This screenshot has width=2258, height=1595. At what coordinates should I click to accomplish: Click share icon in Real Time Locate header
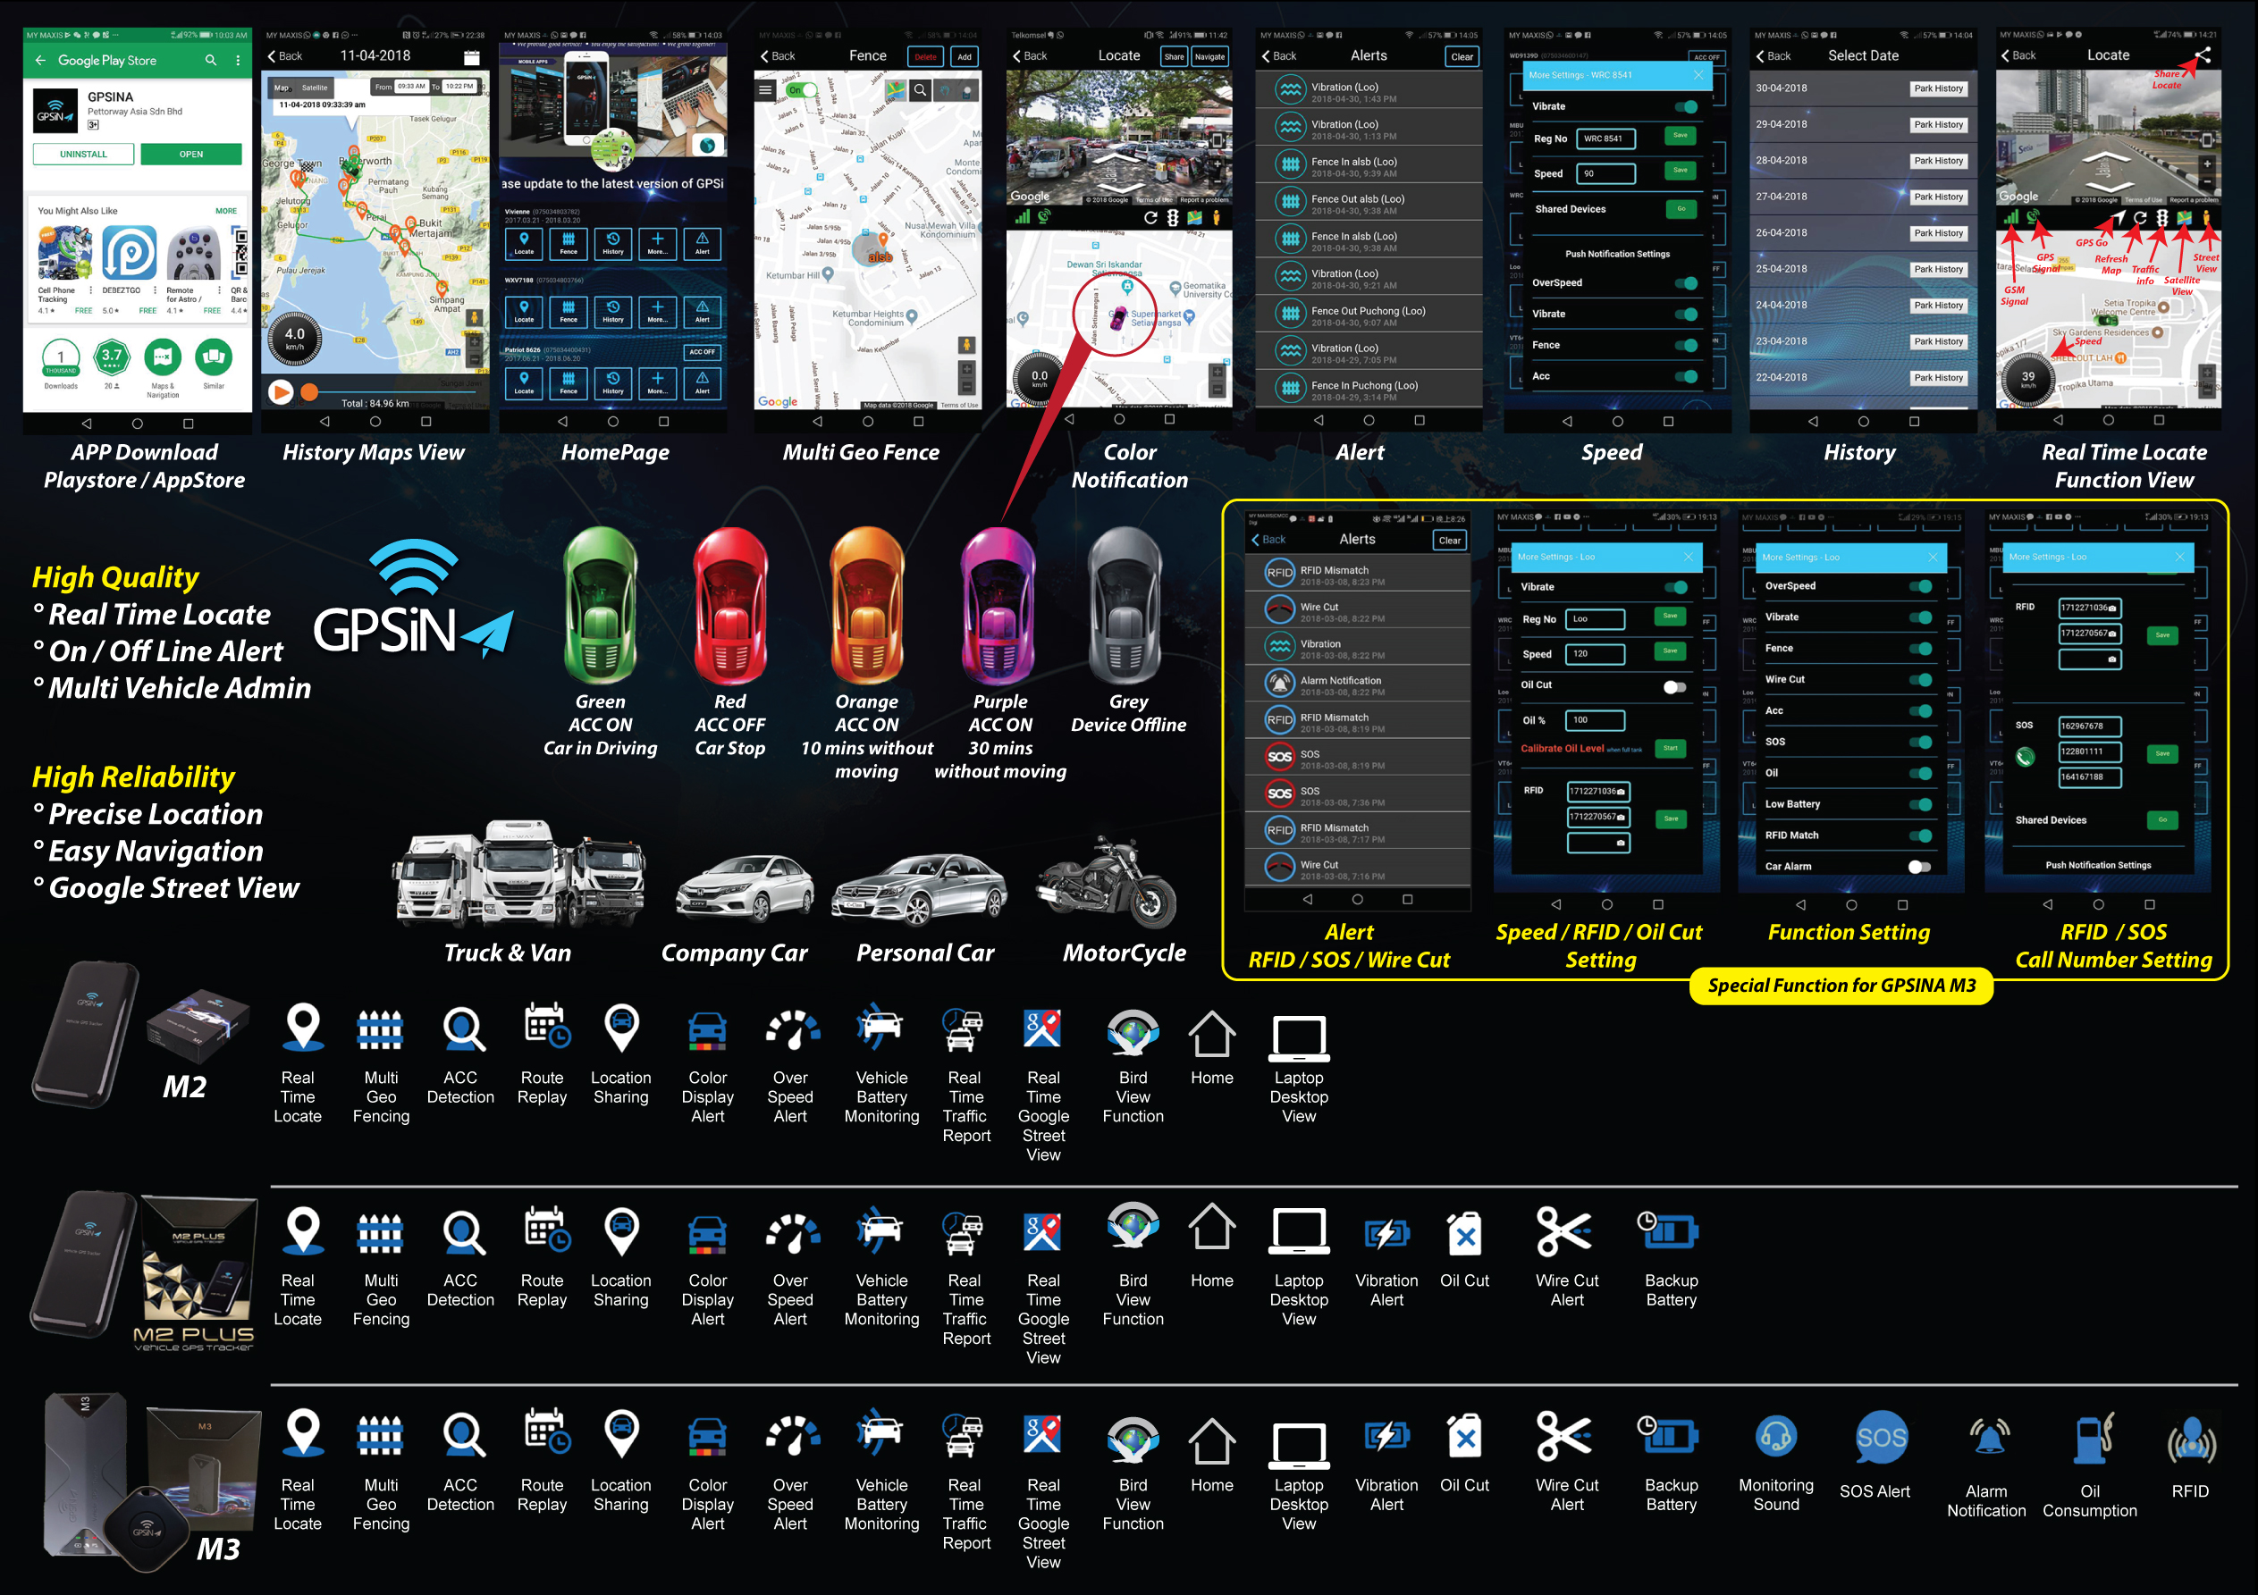pos(2203,55)
